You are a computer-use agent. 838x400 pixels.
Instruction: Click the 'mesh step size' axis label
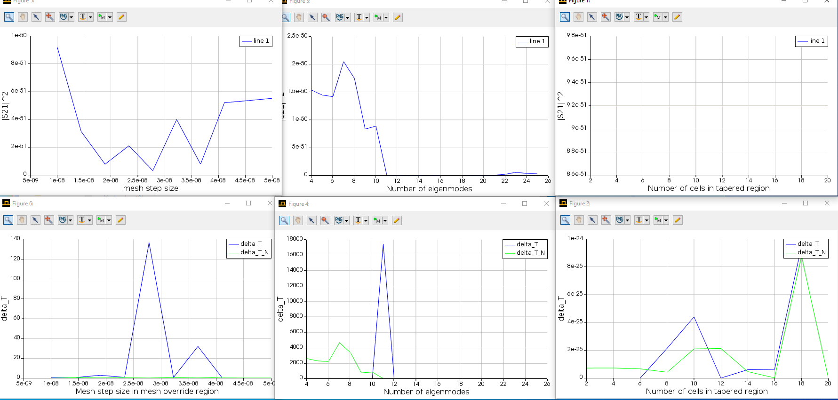tap(151, 188)
